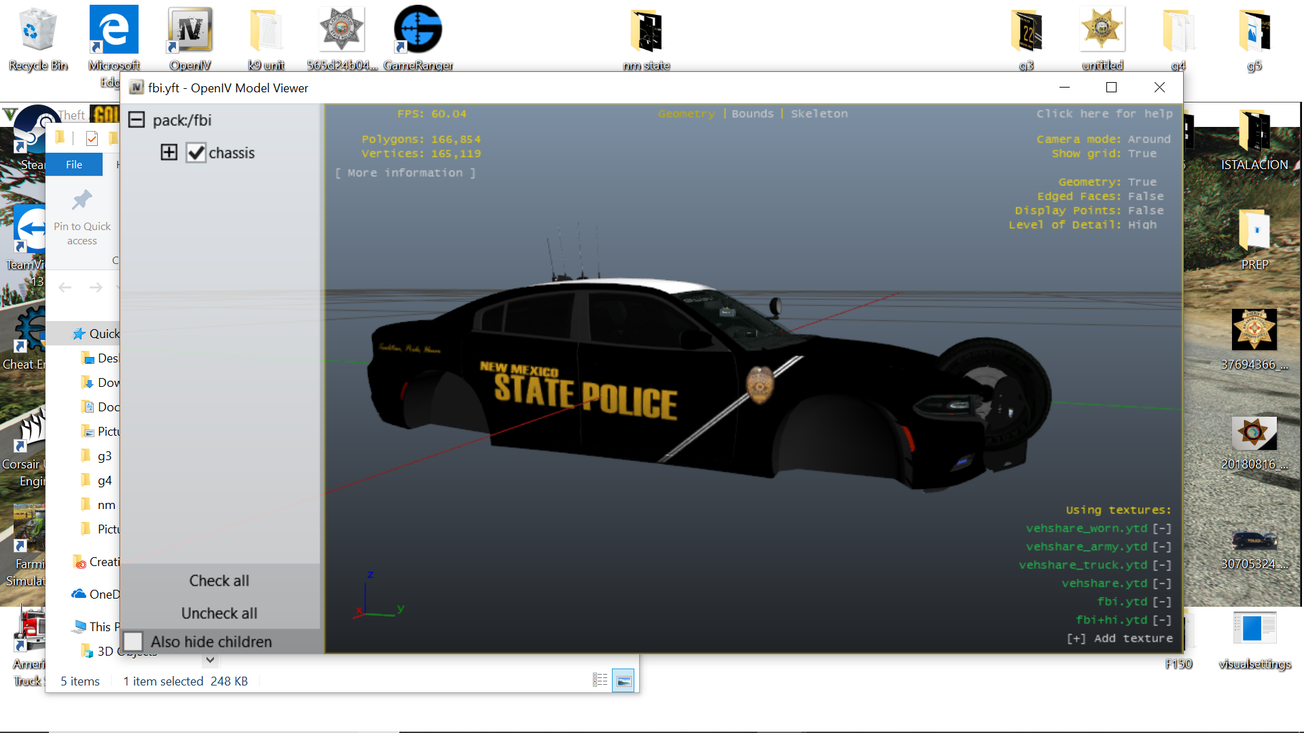Switch Explorer to details view
Viewport: 1304px width, 733px height.
600,680
